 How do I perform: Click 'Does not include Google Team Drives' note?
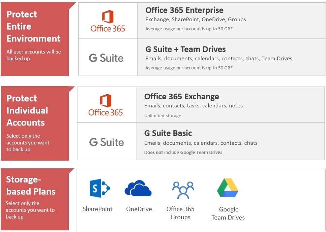click(x=183, y=153)
